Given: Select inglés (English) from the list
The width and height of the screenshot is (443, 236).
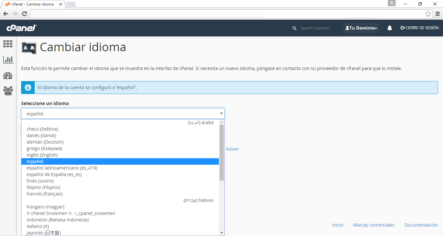Looking at the screenshot, I should pyautogui.click(x=42, y=155).
